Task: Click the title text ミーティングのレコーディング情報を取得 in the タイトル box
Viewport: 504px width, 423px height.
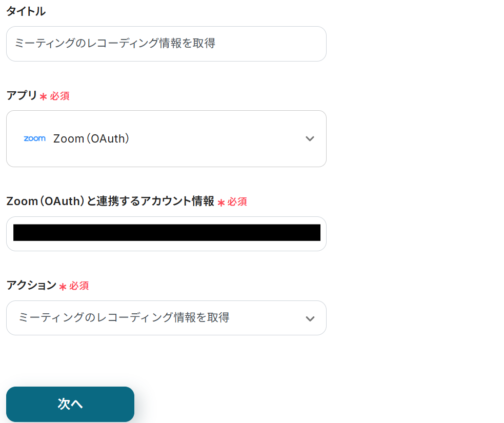Action: [x=115, y=44]
